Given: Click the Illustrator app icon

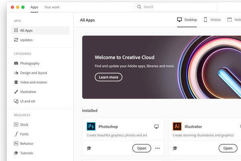Looking at the screenshot, I should tap(177, 126).
